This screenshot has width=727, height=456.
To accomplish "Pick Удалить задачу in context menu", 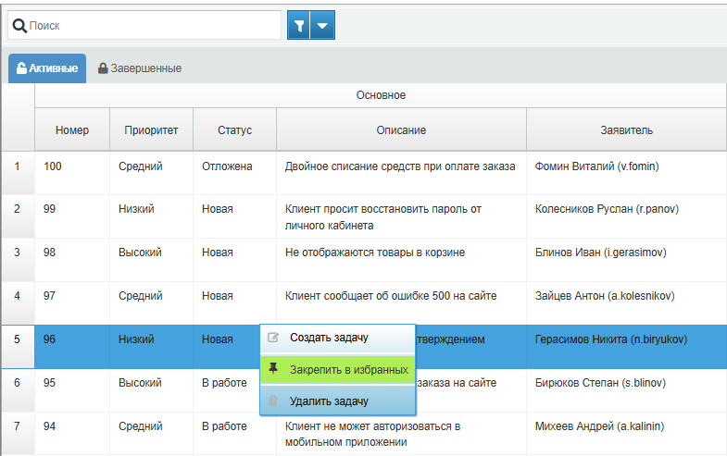I will coord(338,401).
